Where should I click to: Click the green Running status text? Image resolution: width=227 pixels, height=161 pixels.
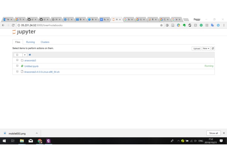(209, 66)
